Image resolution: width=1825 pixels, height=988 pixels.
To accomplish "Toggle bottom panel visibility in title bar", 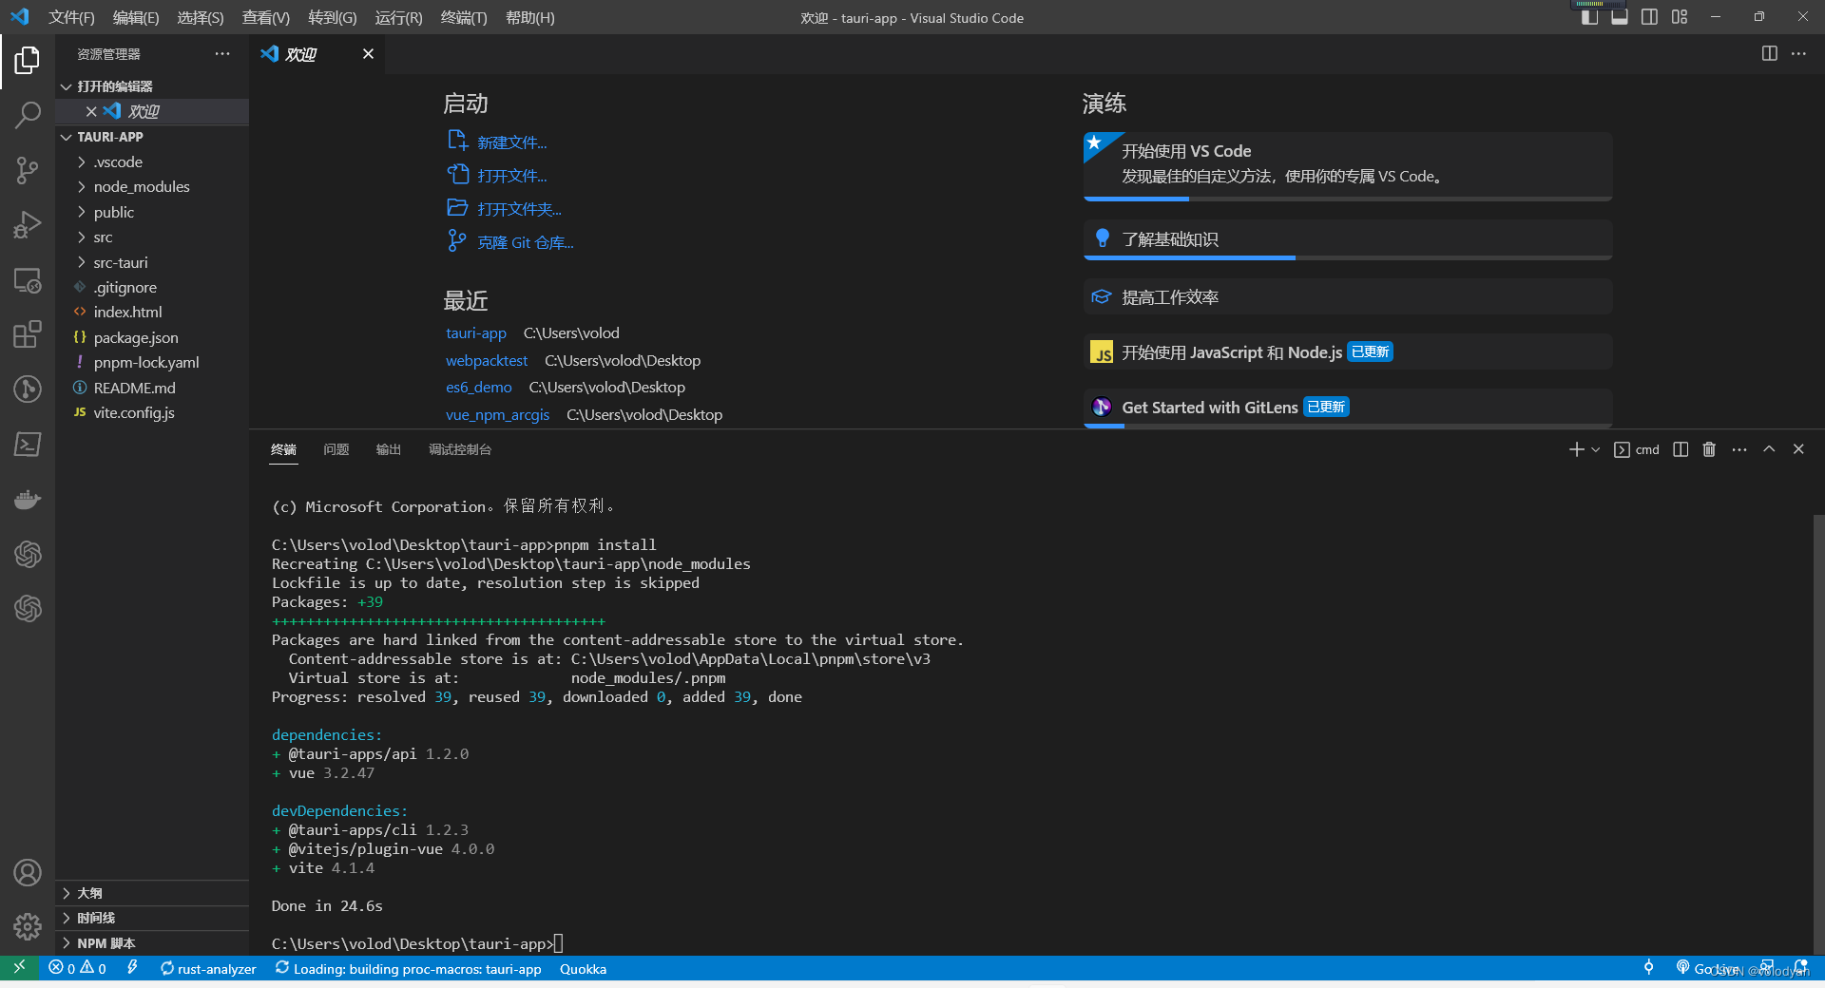I will (x=1620, y=17).
